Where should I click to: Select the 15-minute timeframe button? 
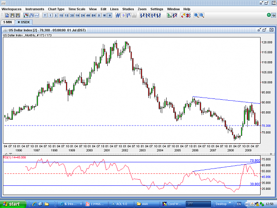click(66, 16)
